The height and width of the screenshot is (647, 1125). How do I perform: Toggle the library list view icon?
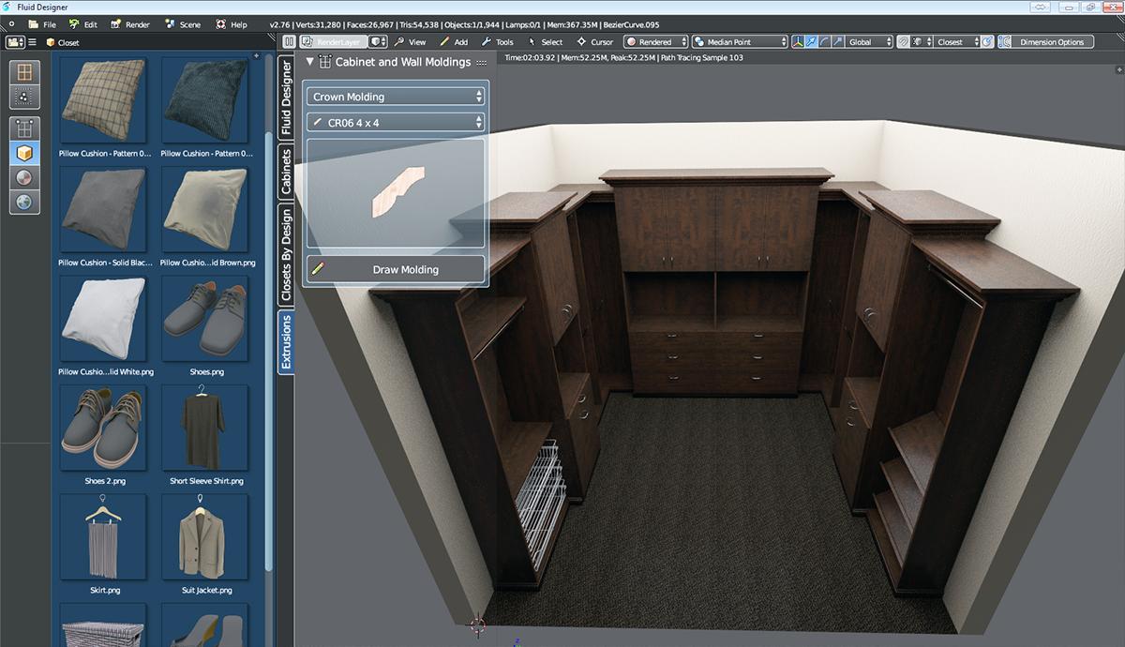32,42
